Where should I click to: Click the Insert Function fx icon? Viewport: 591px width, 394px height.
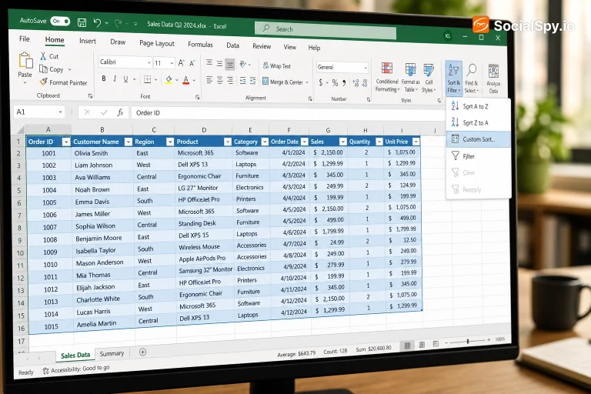[x=120, y=112]
